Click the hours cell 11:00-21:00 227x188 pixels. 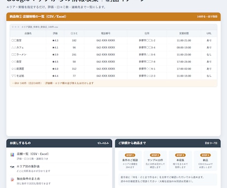[x=184, y=41]
